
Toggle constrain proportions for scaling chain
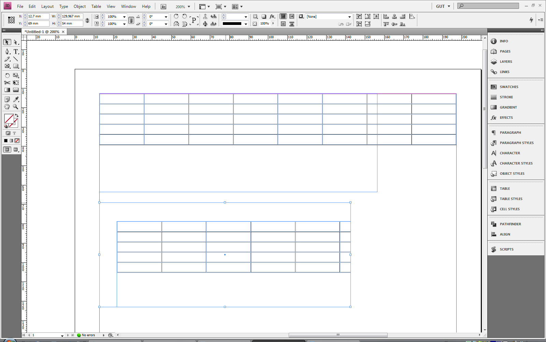(131, 20)
